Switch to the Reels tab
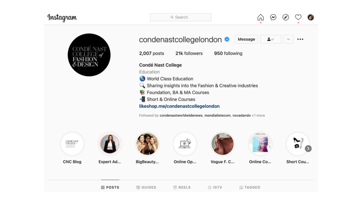Image resolution: width=362 pixels, height=204 pixels. pyautogui.click(x=182, y=187)
